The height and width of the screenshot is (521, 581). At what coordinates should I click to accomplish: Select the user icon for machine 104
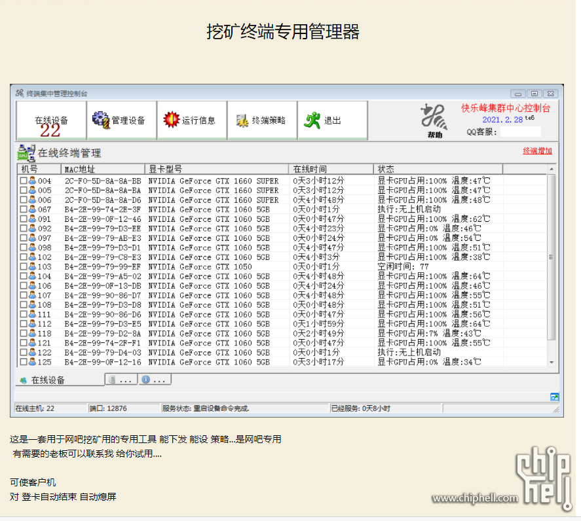point(33,276)
